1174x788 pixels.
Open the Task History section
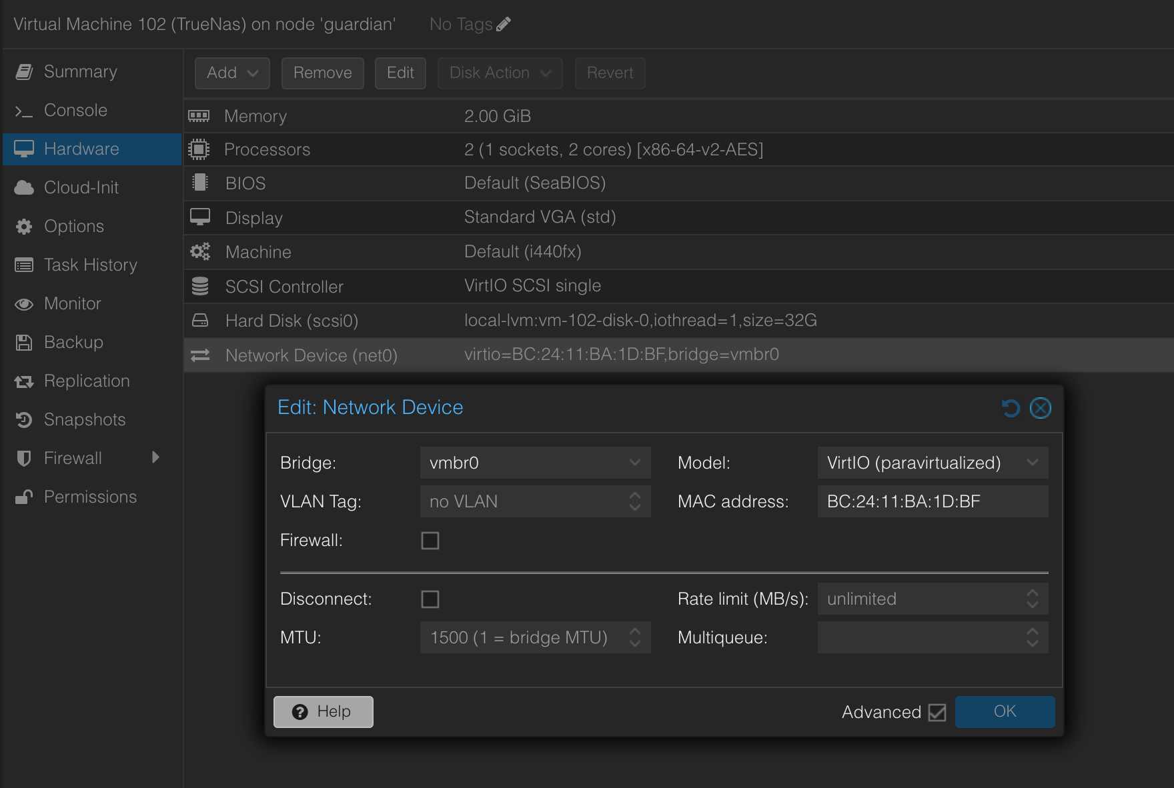point(92,265)
